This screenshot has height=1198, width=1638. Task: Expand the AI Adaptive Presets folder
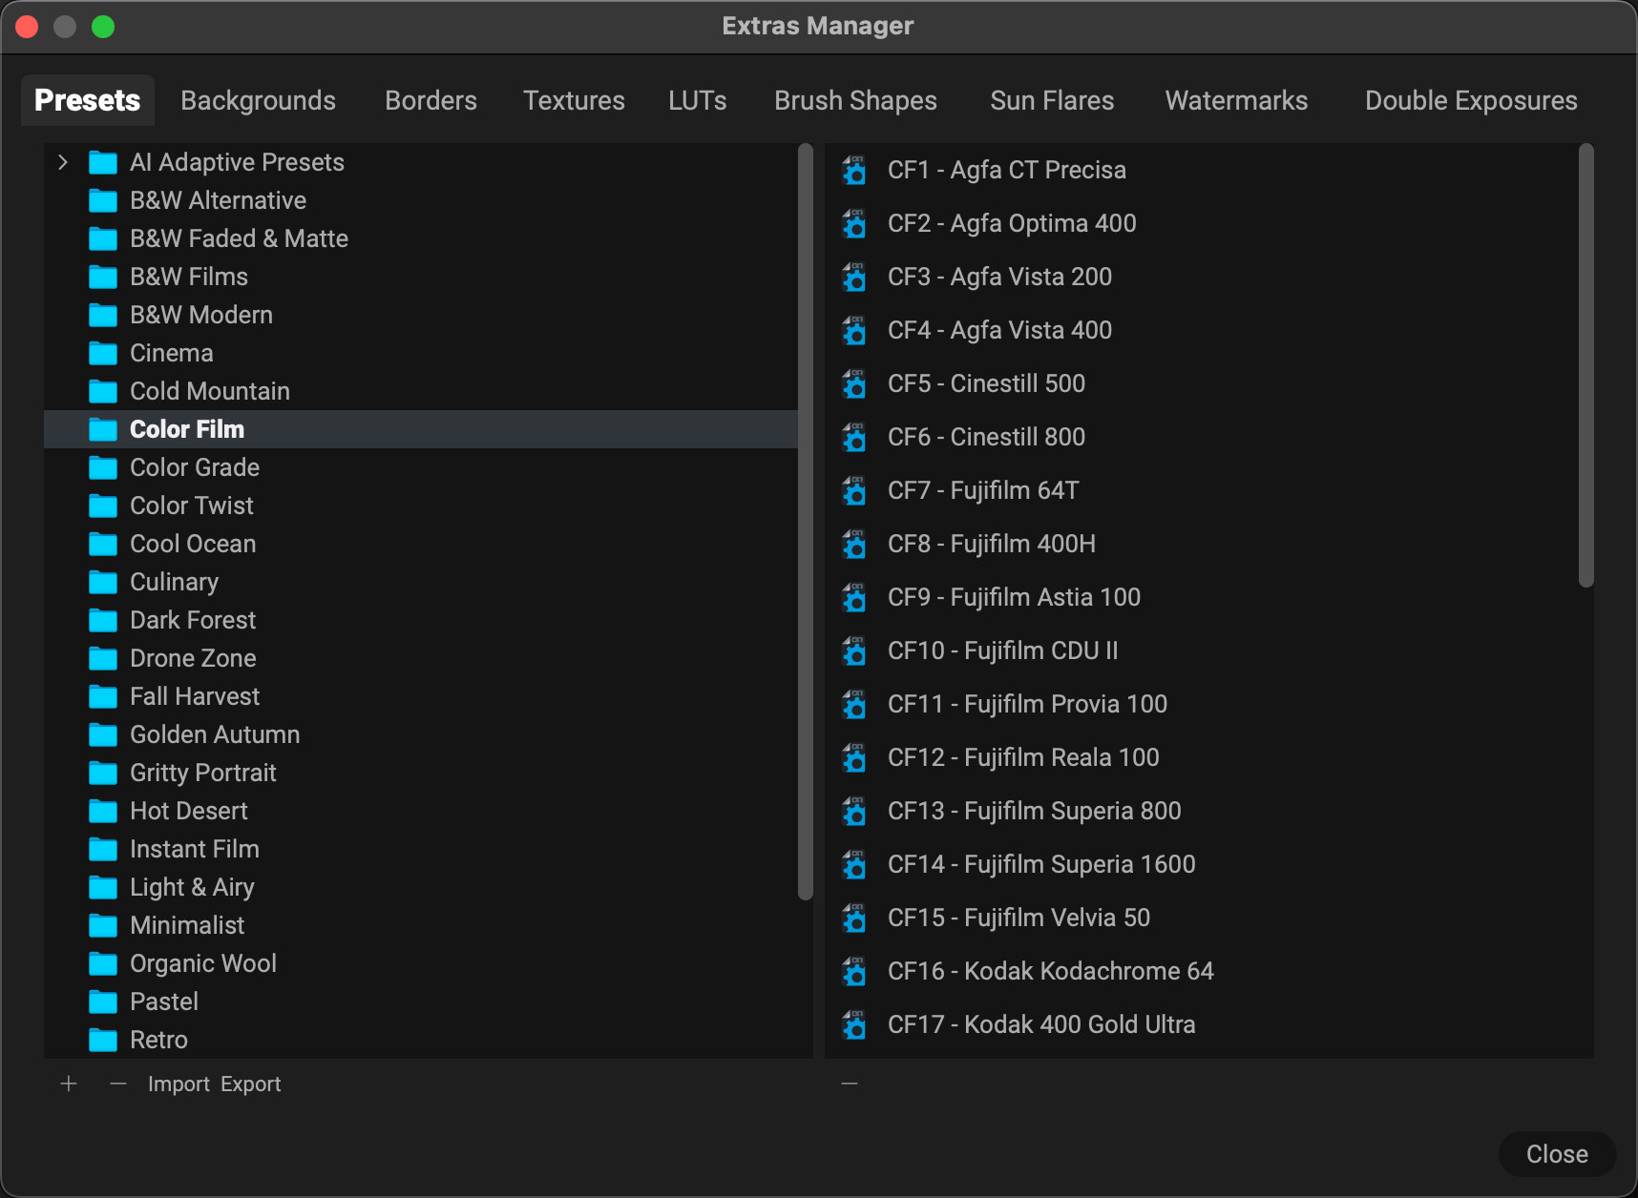[x=63, y=162]
